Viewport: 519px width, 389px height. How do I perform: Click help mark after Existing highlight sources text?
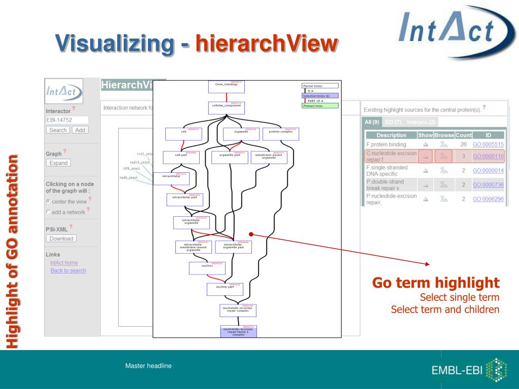[x=484, y=107]
